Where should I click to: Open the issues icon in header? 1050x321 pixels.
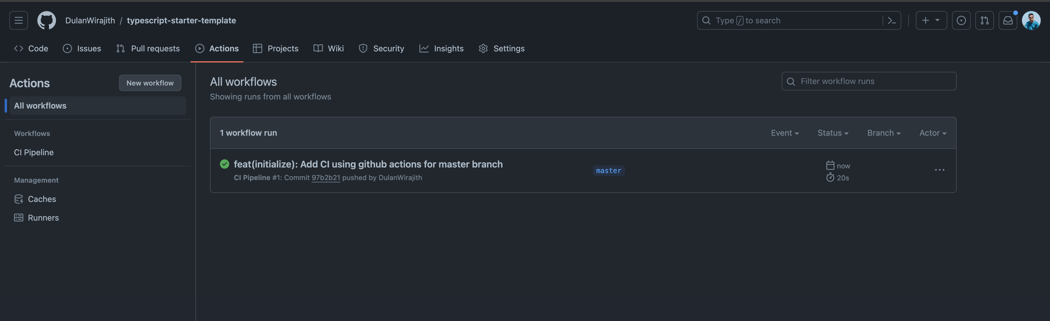961,20
